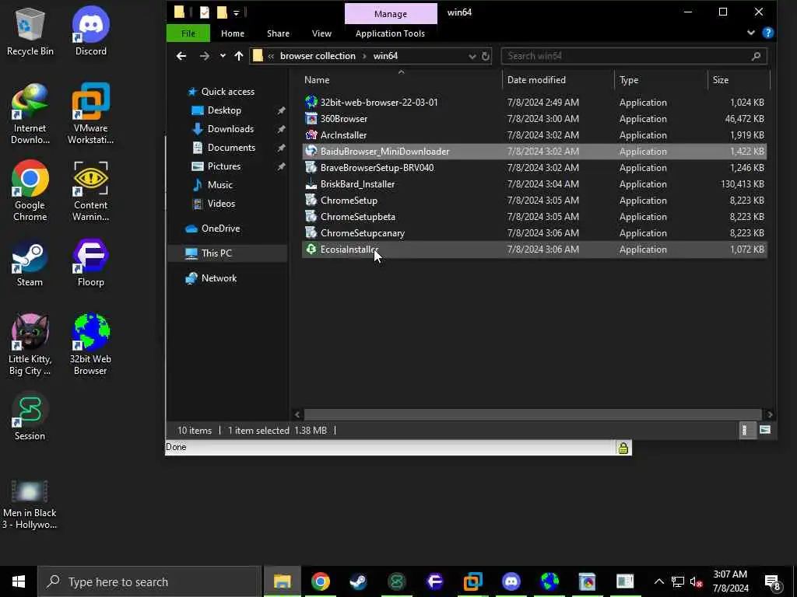Launch Discord from the desktop
The height and width of the screenshot is (597, 797).
pyautogui.click(x=90, y=32)
